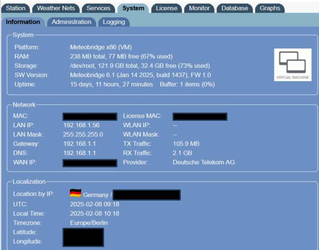The image size is (319, 250).
Task: Switch to the Weather Nets tab
Action: 56,8
